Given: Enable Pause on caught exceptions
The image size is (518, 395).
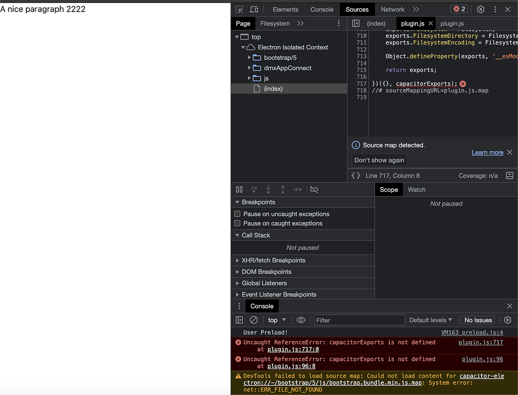Looking at the screenshot, I should [x=238, y=224].
